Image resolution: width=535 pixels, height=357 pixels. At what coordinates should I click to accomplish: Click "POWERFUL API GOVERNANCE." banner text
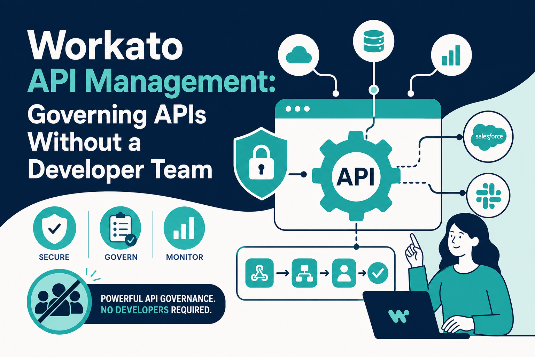(158, 299)
